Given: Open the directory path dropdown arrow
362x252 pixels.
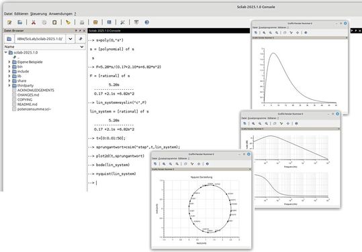Looking at the screenshot, I should [70, 39].
